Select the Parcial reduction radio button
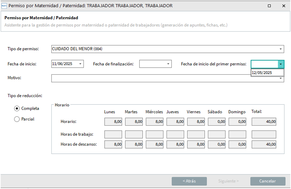 coord(17,119)
